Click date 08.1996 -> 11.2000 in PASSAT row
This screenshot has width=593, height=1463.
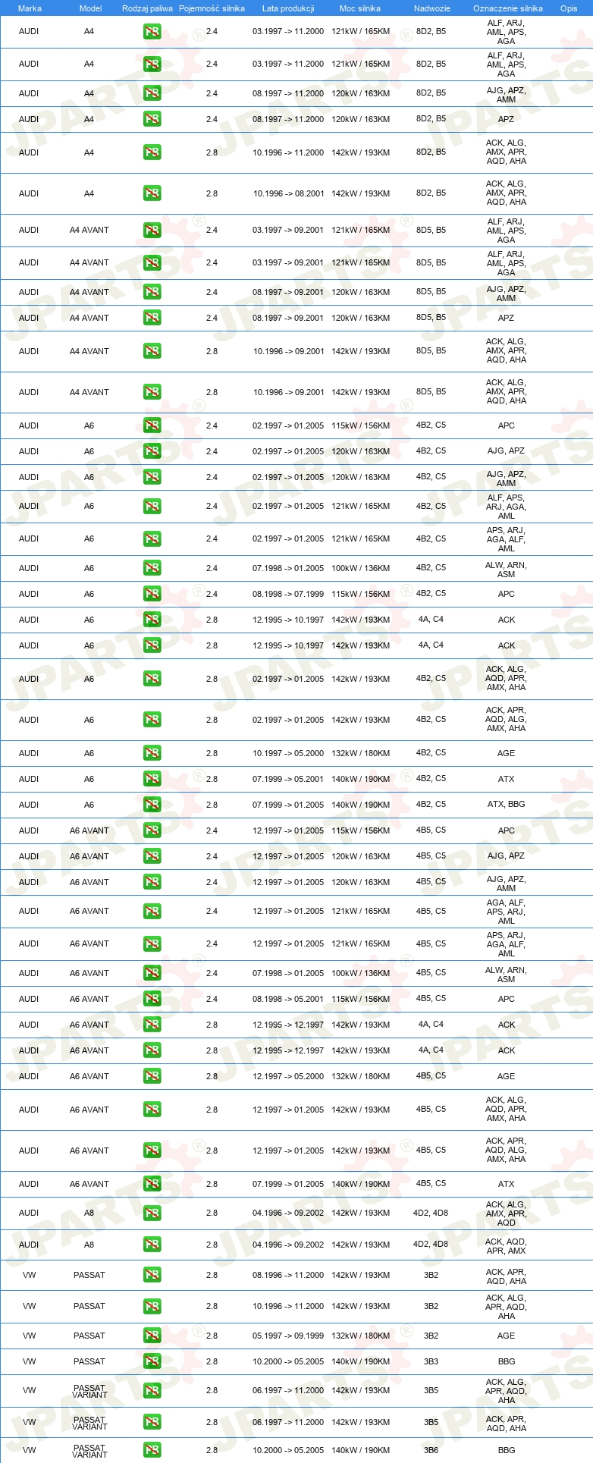click(288, 1275)
